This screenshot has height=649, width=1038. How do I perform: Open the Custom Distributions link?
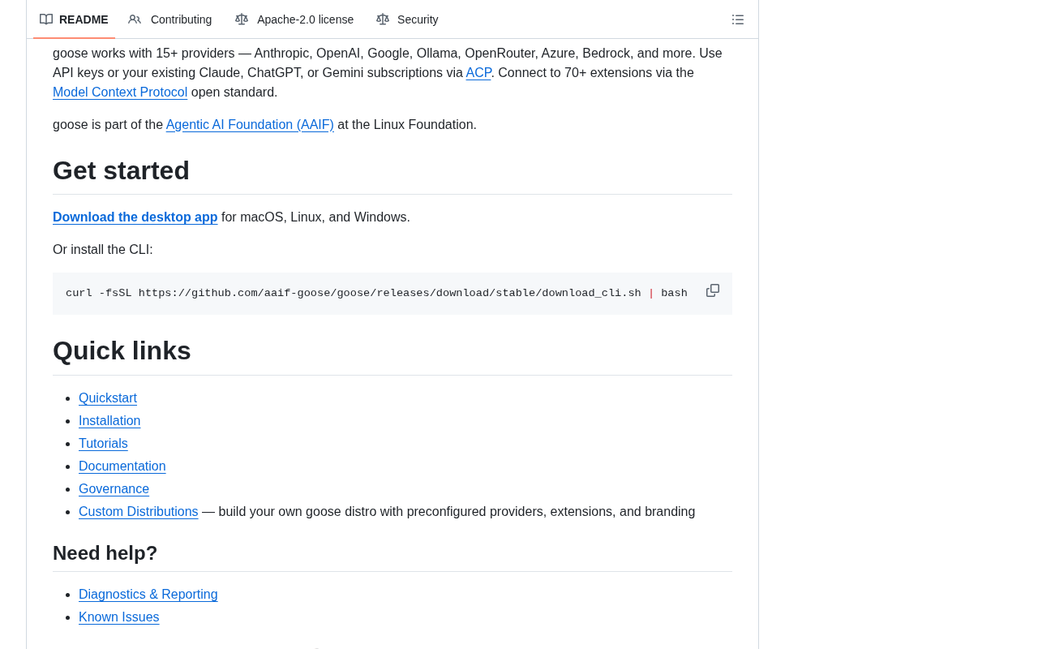pos(139,512)
